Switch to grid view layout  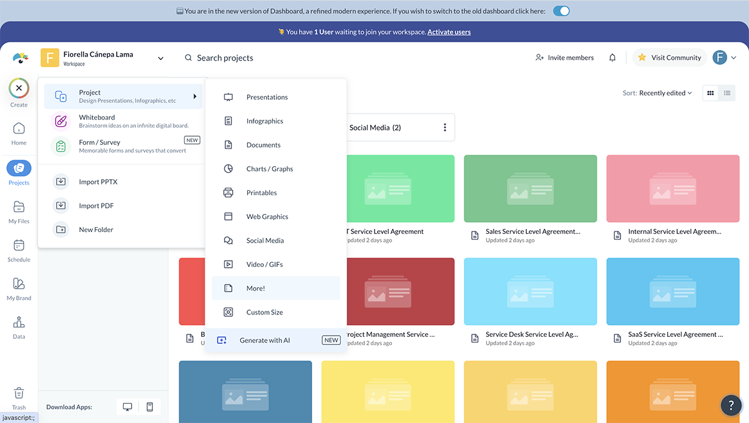(x=710, y=93)
